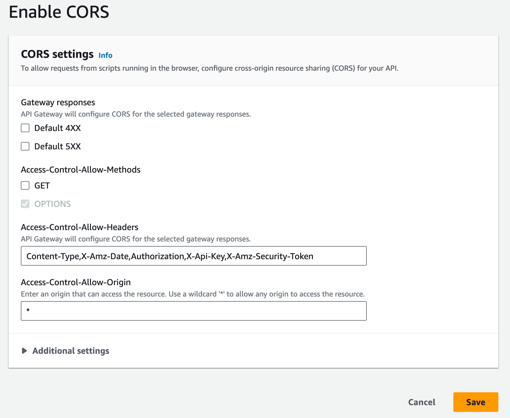Cancel the CORS configuration

tap(422, 402)
